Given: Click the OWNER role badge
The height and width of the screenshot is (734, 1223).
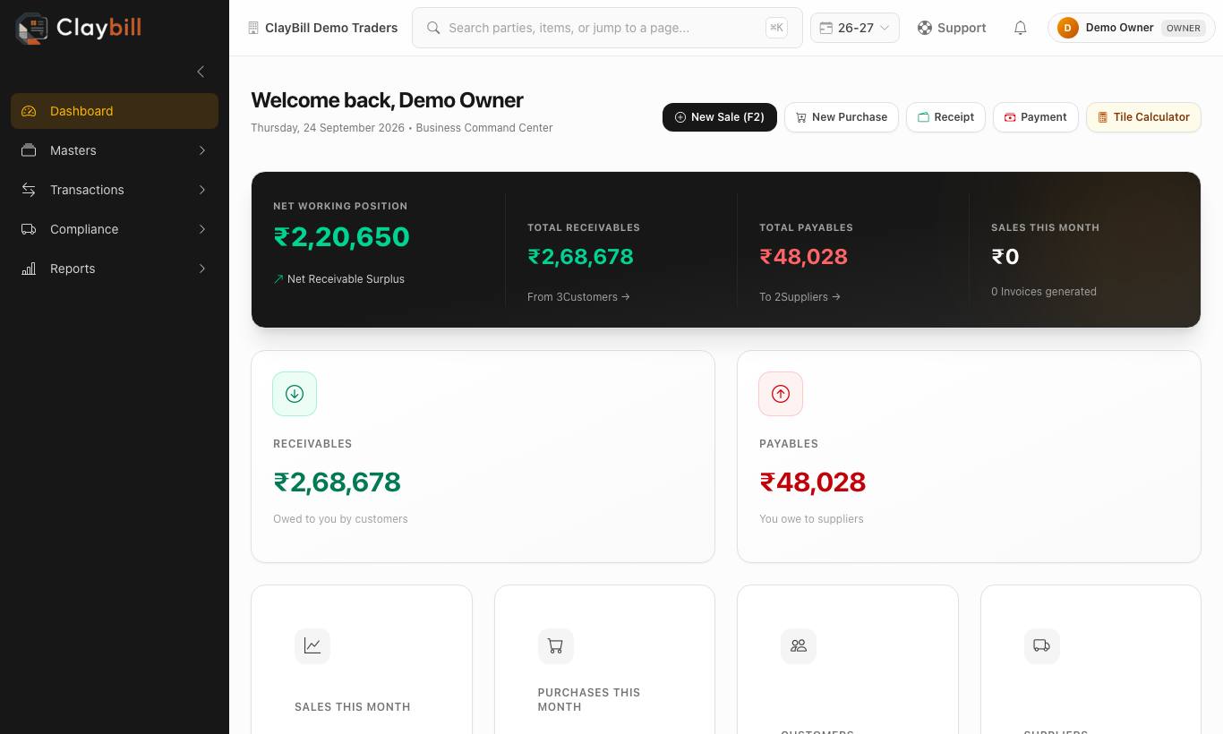Looking at the screenshot, I should point(1184,28).
